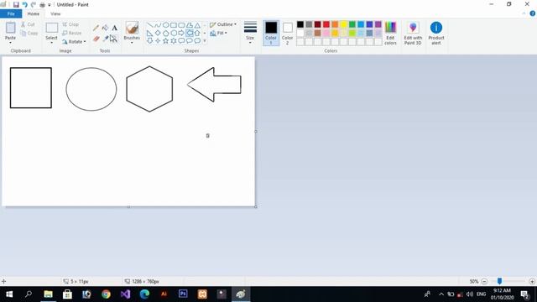Screen dimensions: 537x302
Task: Select the Fill with color bucket tool
Action: click(105, 28)
